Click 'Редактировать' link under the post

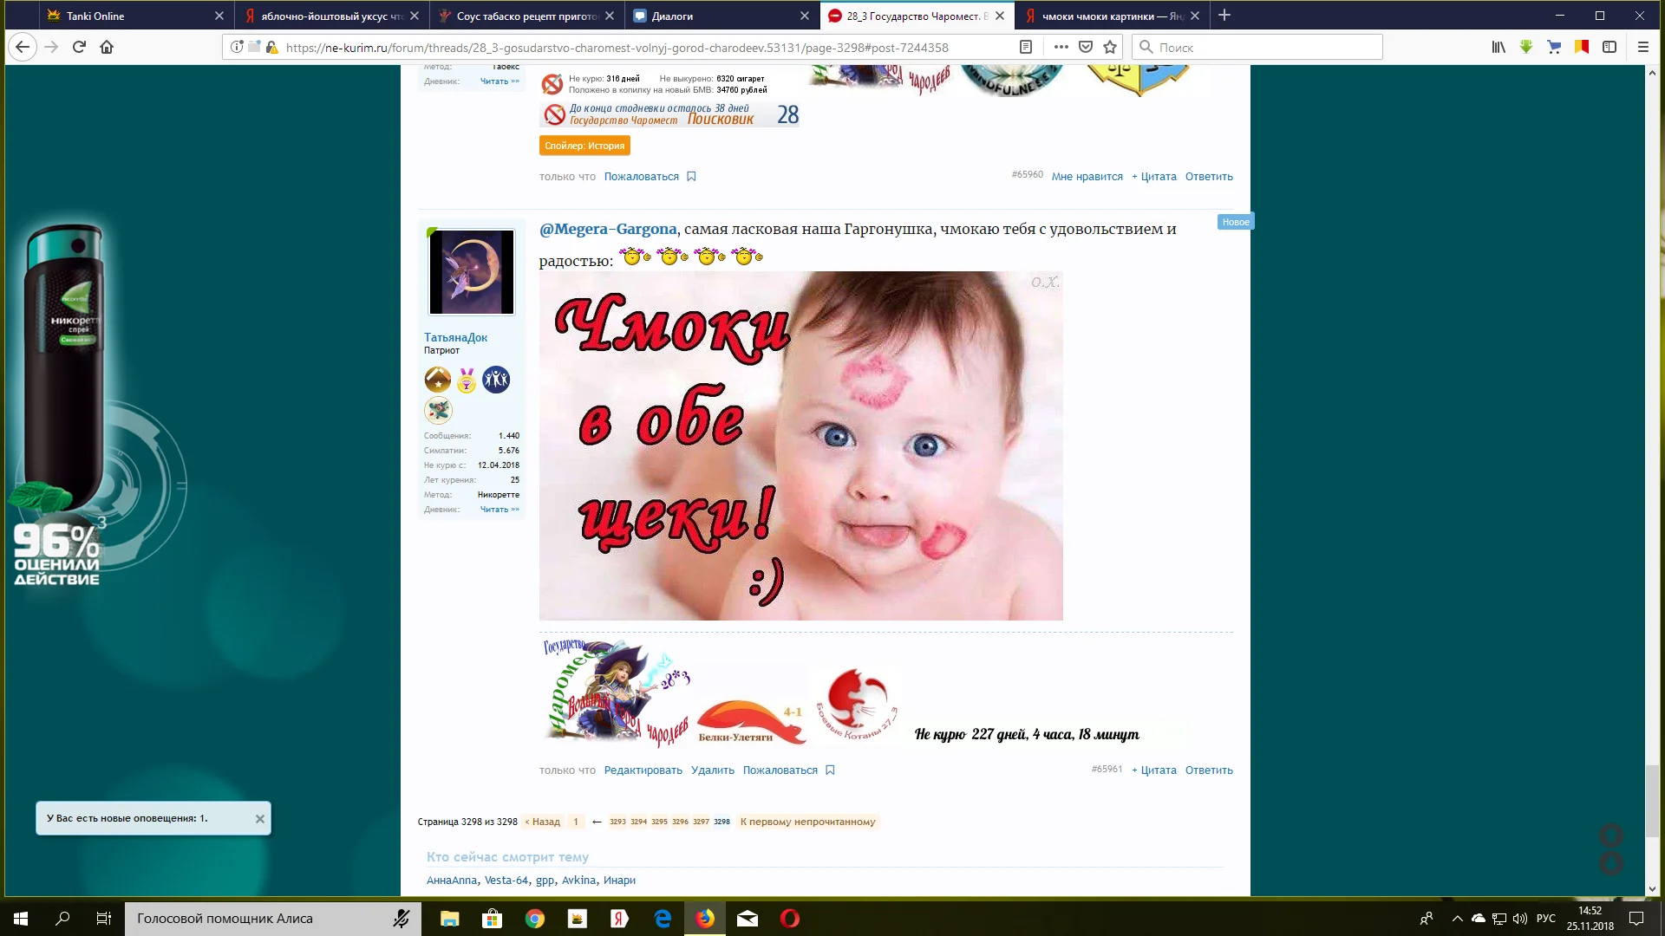point(643,770)
